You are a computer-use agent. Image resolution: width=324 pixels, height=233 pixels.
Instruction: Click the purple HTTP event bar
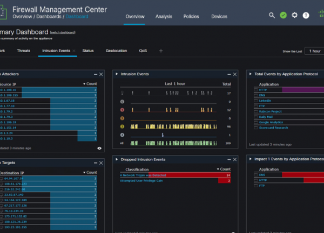coord(303,90)
